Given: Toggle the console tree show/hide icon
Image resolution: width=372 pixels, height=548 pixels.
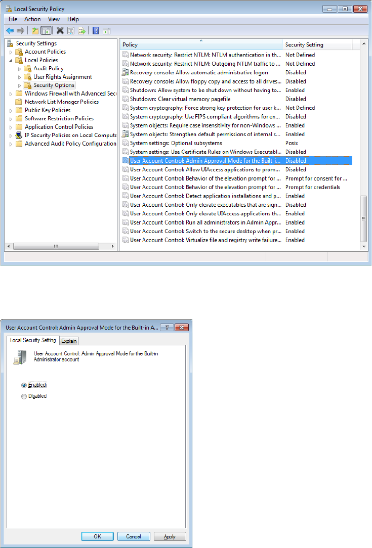Looking at the screenshot, I should pos(46,31).
